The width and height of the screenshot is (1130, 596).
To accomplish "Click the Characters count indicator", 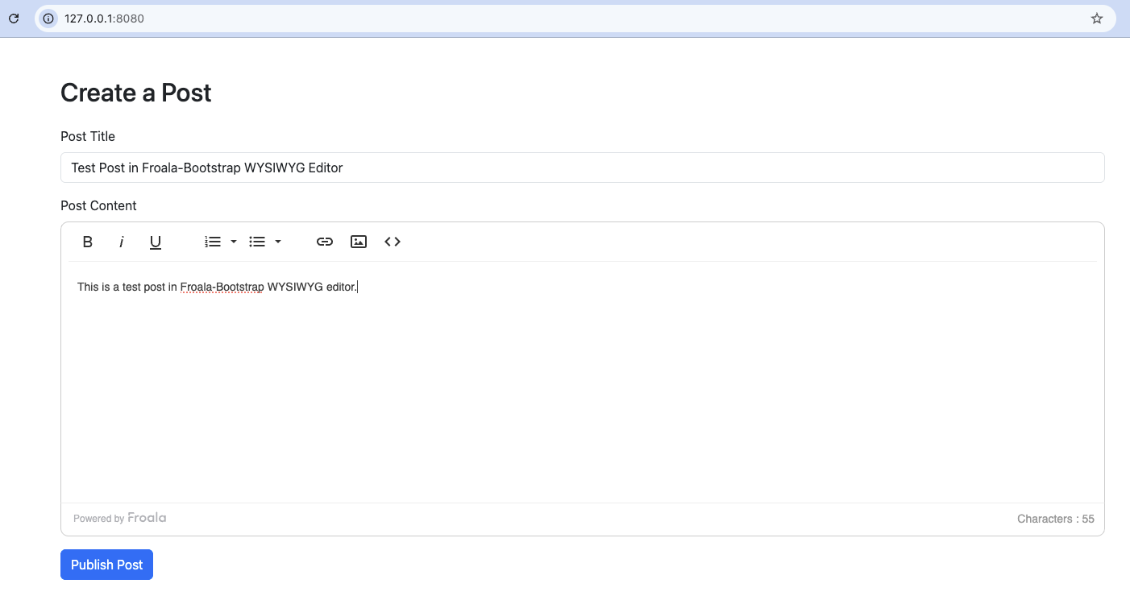I will (x=1055, y=519).
